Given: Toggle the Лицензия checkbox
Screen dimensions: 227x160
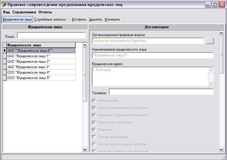Looking at the screenshot, I should pos(94,130).
